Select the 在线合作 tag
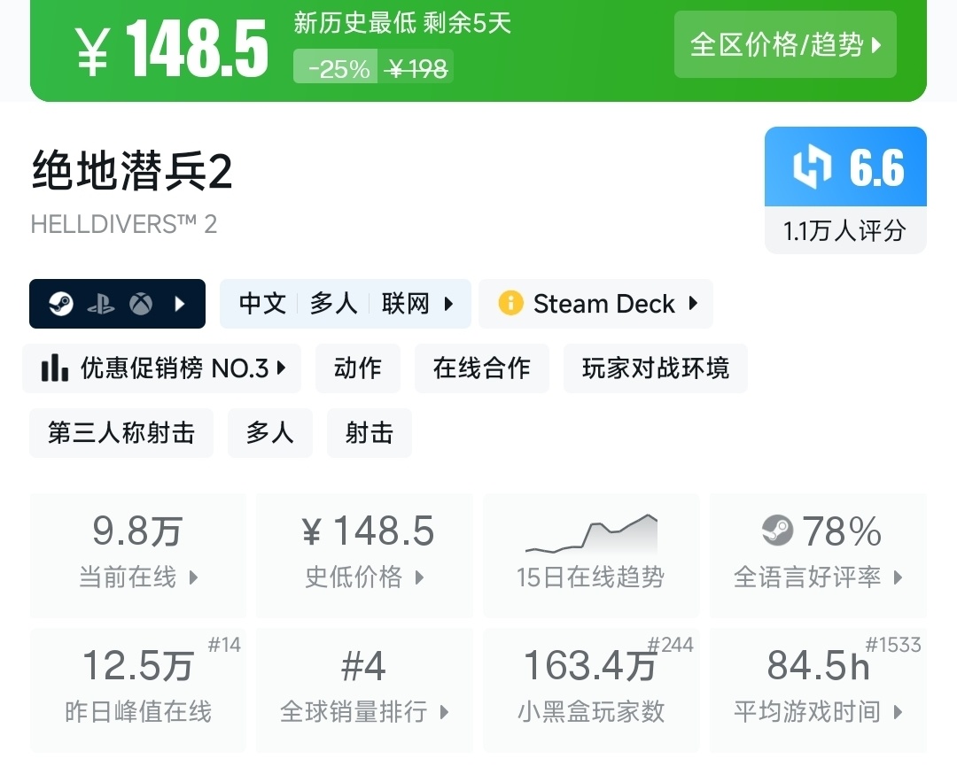The image size is (957, 767). pos(481,368)
